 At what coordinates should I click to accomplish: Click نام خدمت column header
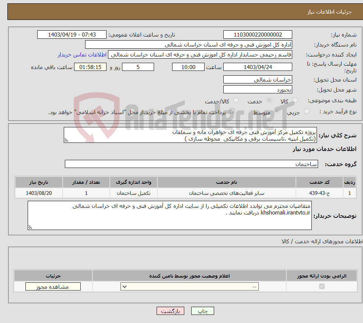(226, 182)
